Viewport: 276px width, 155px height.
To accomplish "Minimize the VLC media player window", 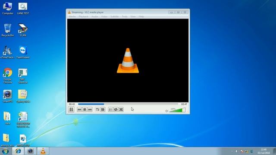I will point(172,12).
